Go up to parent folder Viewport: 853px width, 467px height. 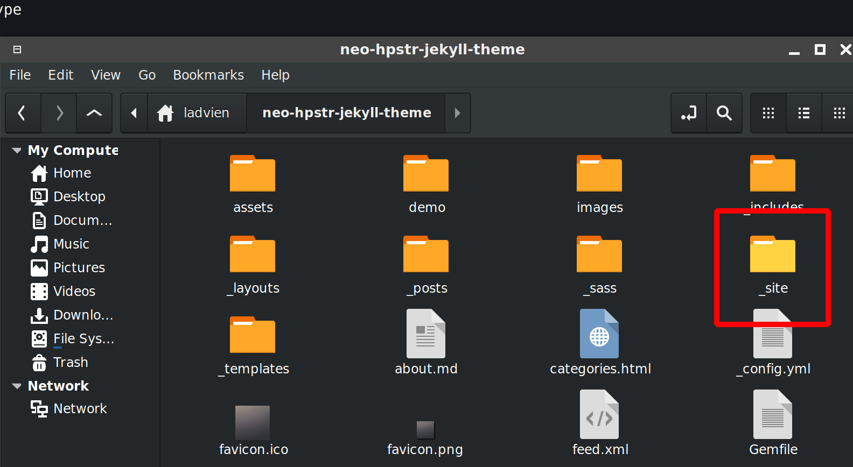pyautogui.click(x=94, y=113)
